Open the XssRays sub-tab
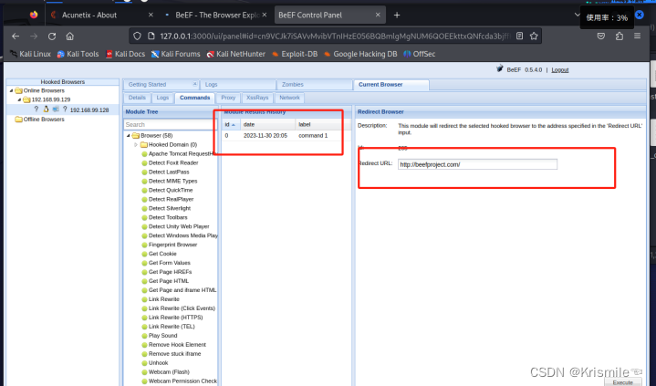 257,98
